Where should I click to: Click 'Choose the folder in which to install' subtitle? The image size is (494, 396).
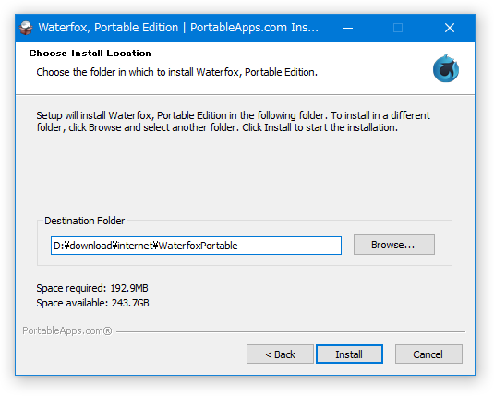pyautogui.click(x=176, y=72)
